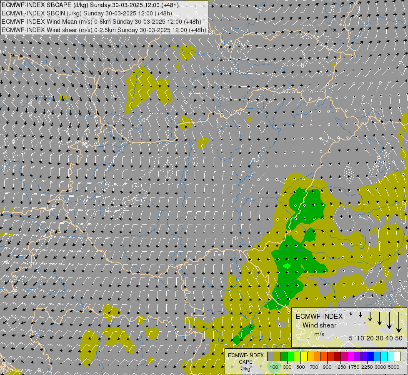
Task: Click the '5000' value in CAPE legend
Action: [394, 367]
